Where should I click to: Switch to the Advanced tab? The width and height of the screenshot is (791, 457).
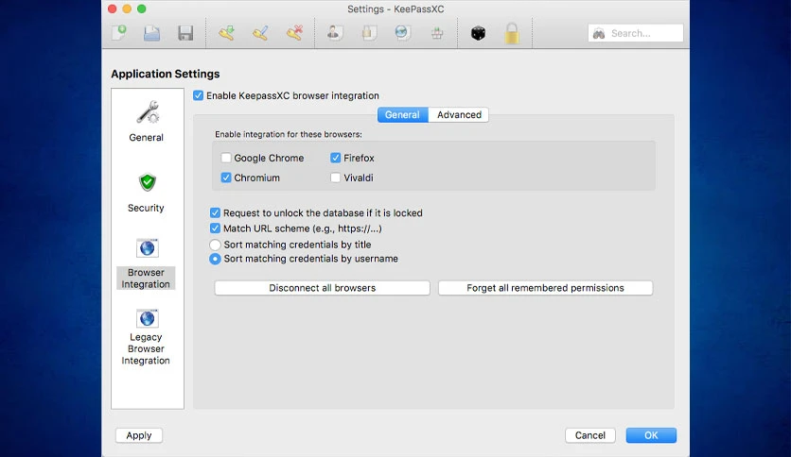[459, 115]
